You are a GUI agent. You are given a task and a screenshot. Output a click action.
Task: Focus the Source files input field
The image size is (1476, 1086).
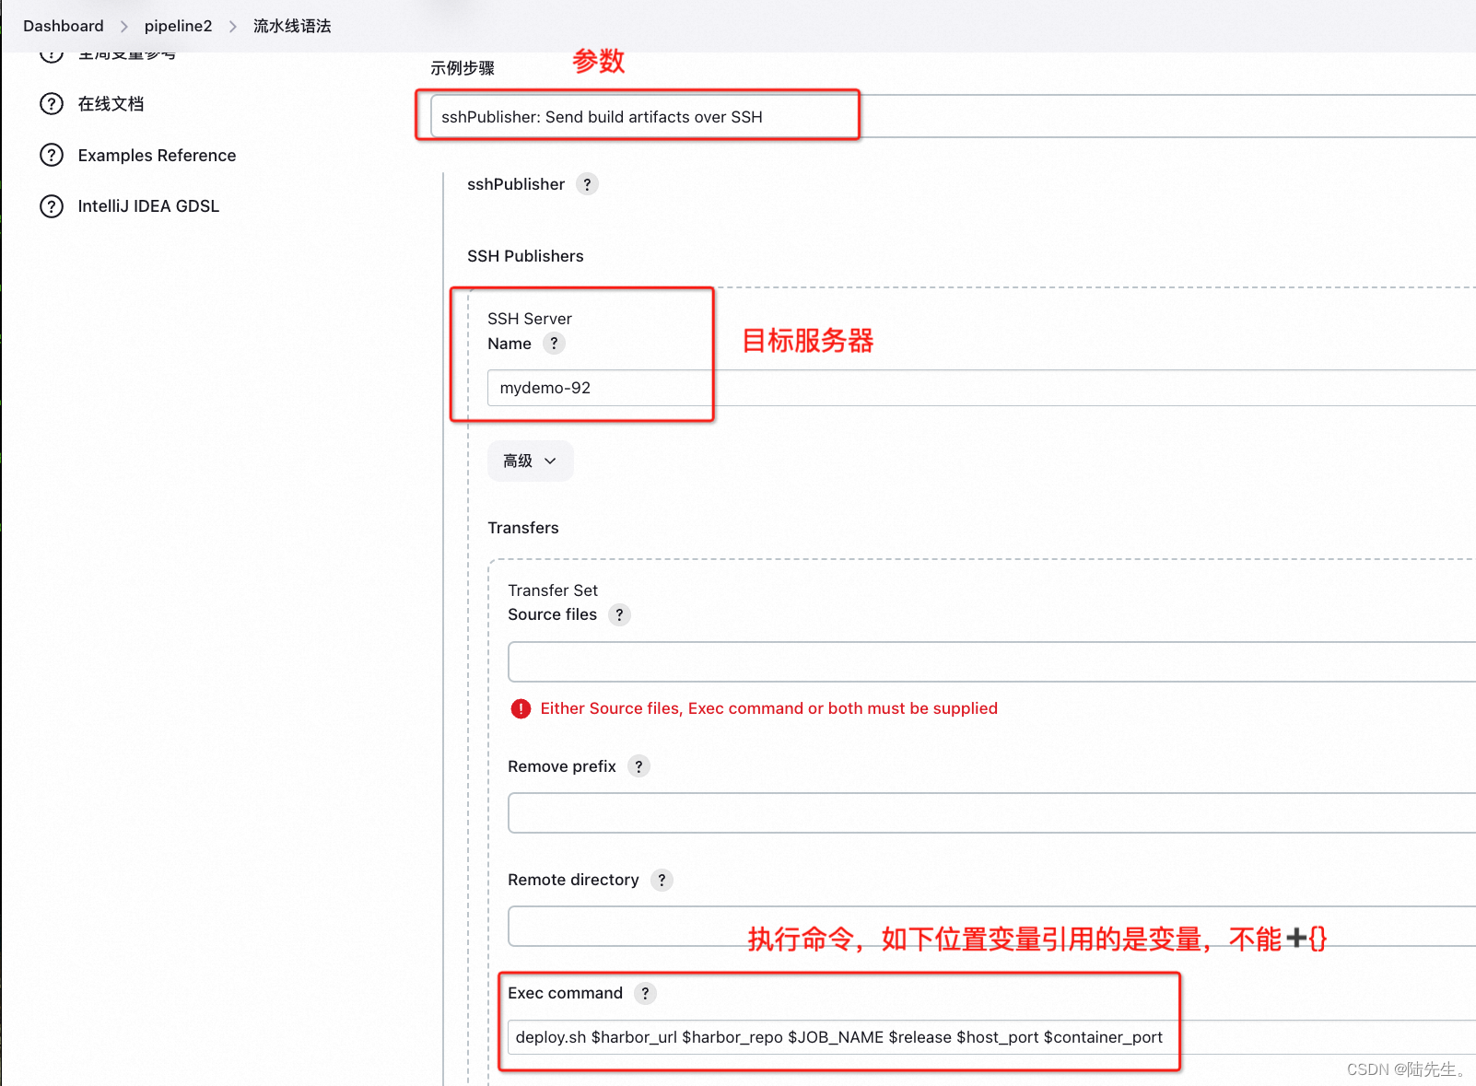click(x=991, y=661)
